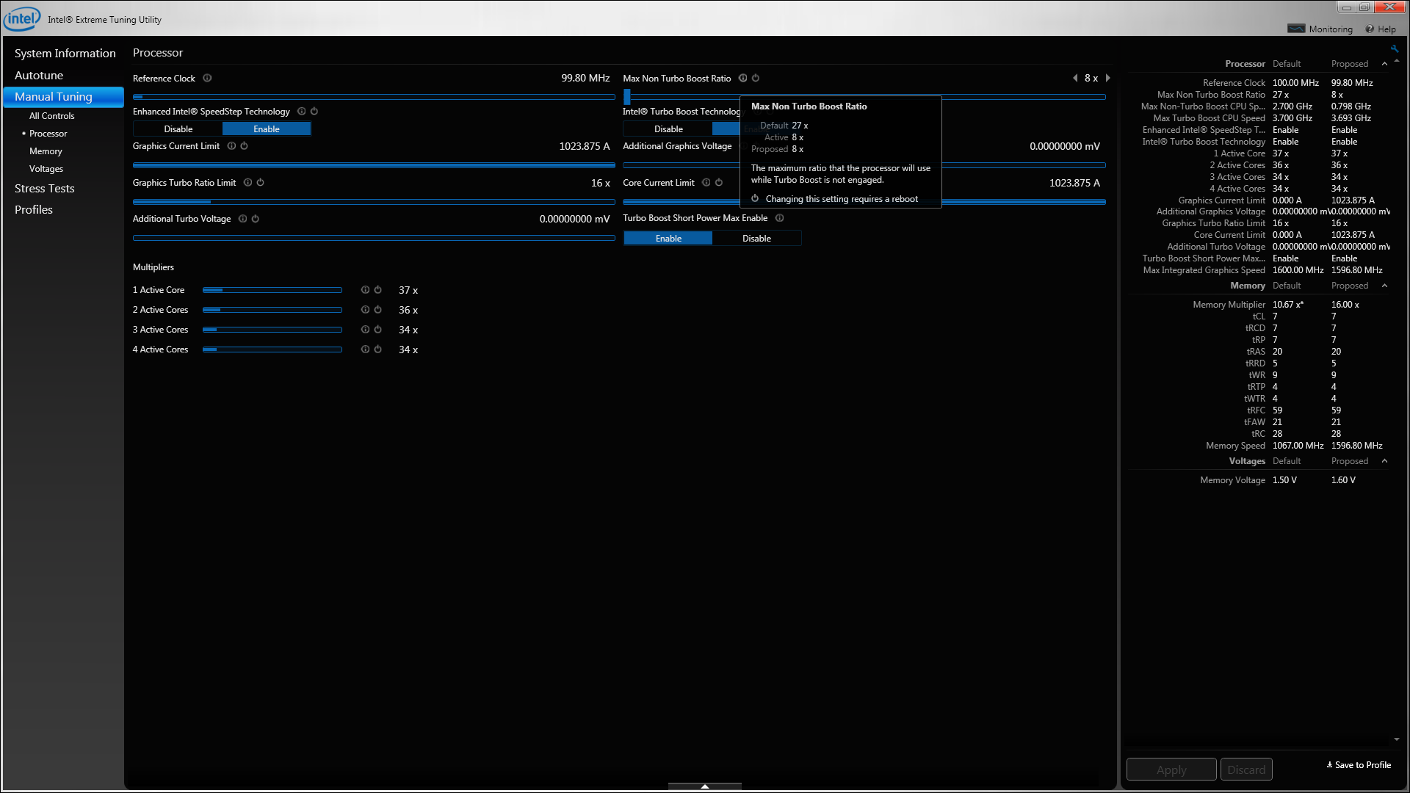Click info icon for 4 Active Cores multiplier
The width and height of the screenshot is (1410, 793).
pos(366,350)
